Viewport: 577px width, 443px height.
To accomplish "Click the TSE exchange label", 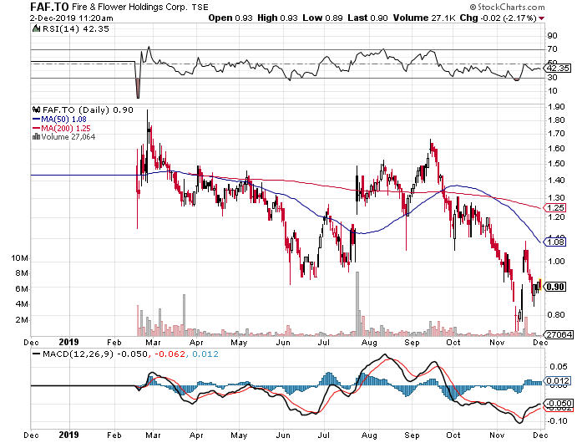I will [x=200, y=8].
